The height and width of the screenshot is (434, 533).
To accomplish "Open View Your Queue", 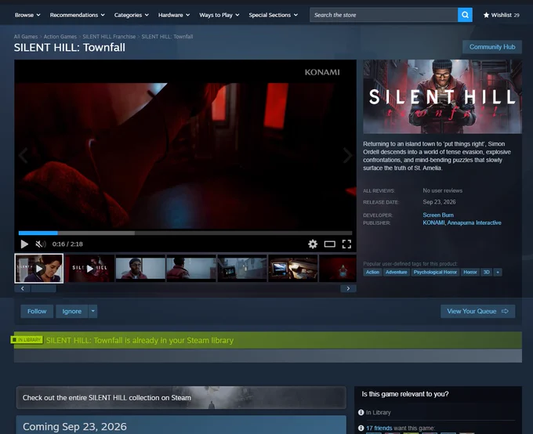I will [x=477, y=311].
